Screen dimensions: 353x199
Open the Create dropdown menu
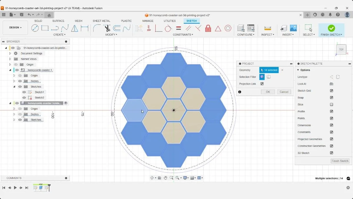[59, 34]
